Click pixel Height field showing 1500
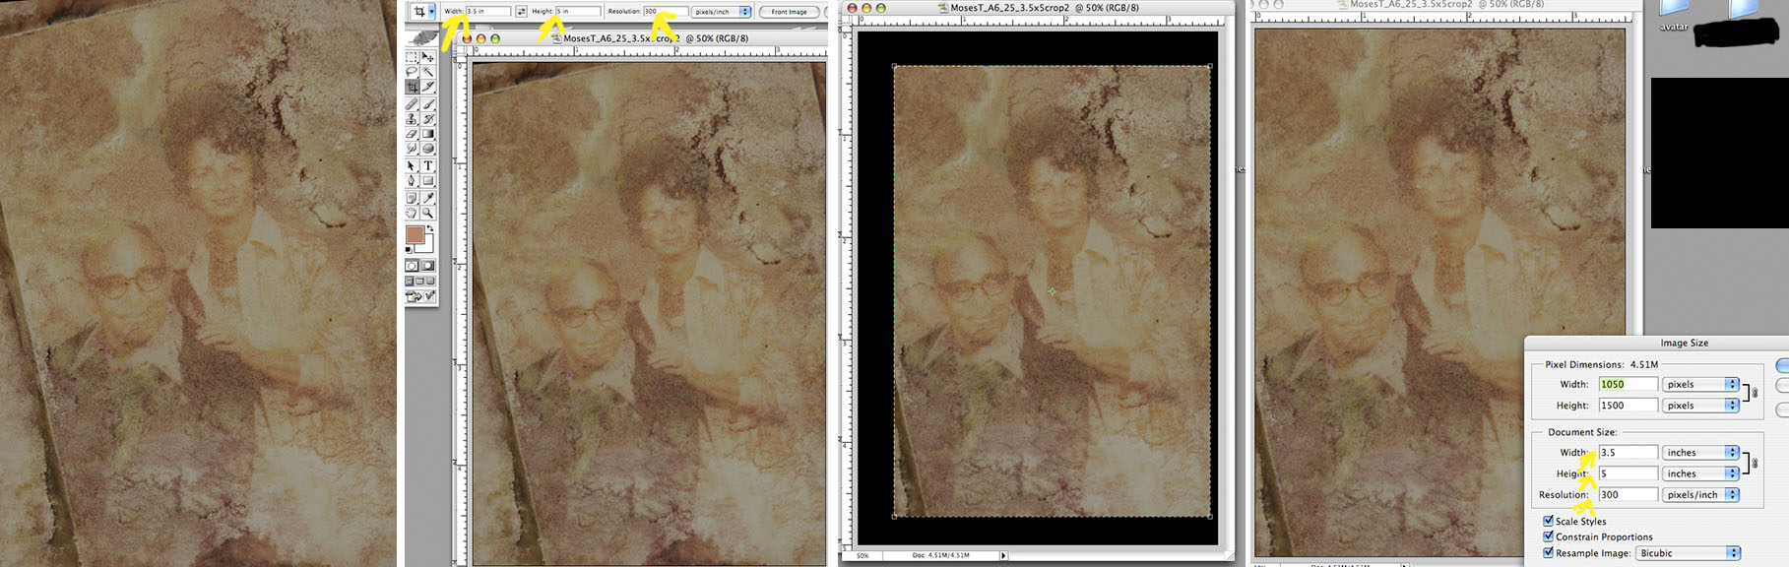This screenshot has height=567, width=1789. (x=1629, y=405)
